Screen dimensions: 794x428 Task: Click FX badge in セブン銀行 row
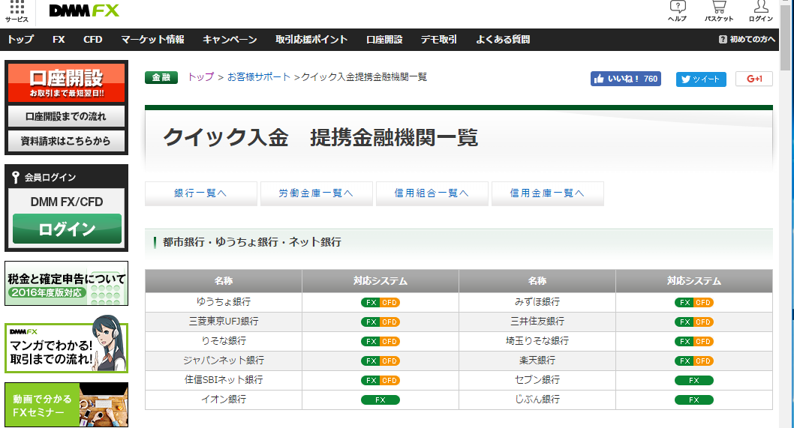(x=693, y=381)
